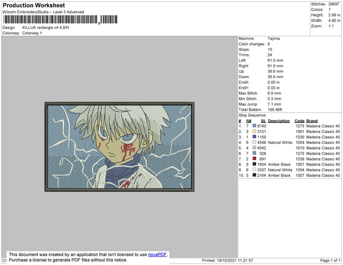Select the barcode under the worksheet title

click(x=61, y=19)
